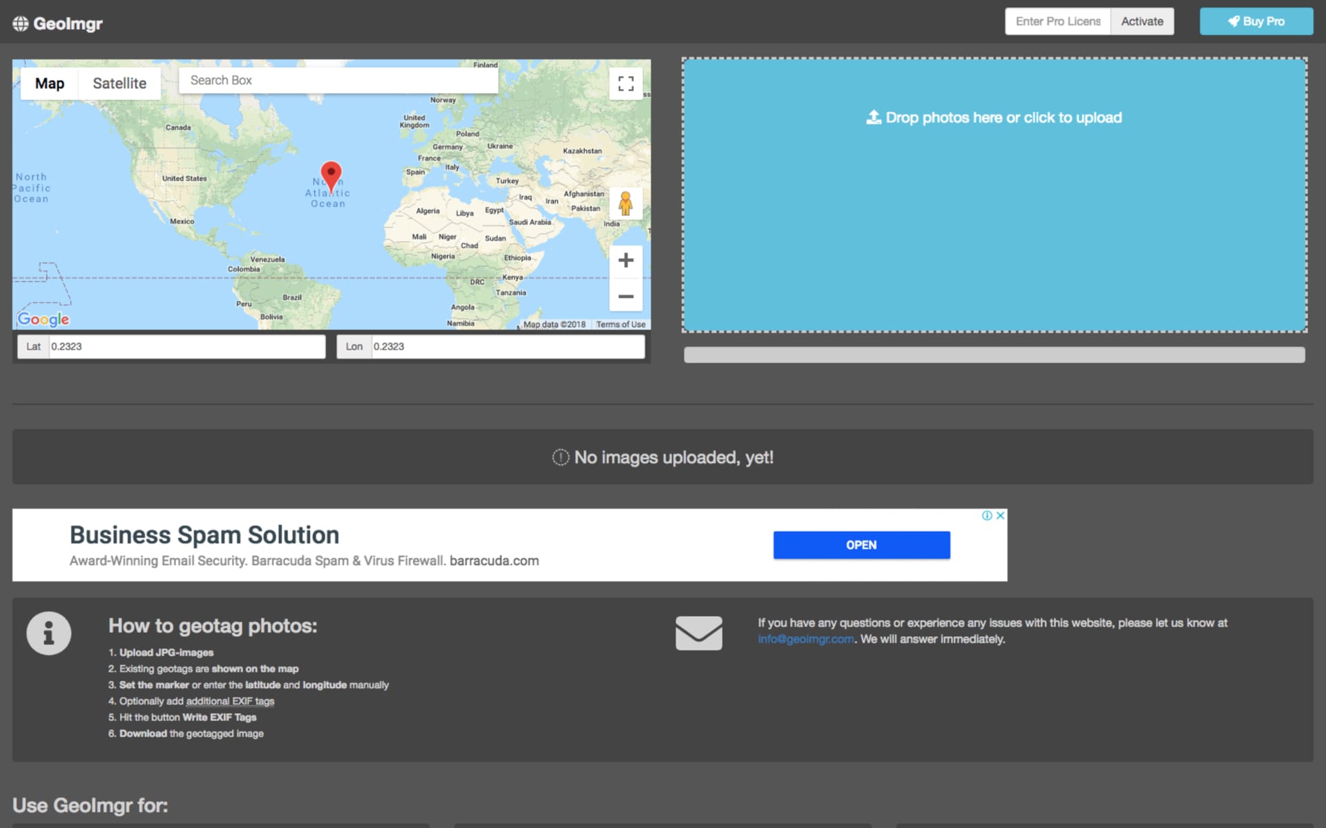Click the 'Algeria' label on map
1326x828 pixels.
click(x=427, y=210)
